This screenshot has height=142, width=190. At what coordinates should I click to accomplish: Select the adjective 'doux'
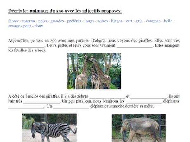[x=39, y=26]
